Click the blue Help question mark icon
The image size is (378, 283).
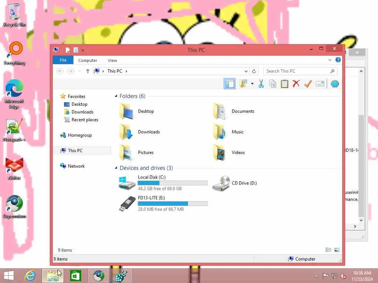tap(338, 60)
